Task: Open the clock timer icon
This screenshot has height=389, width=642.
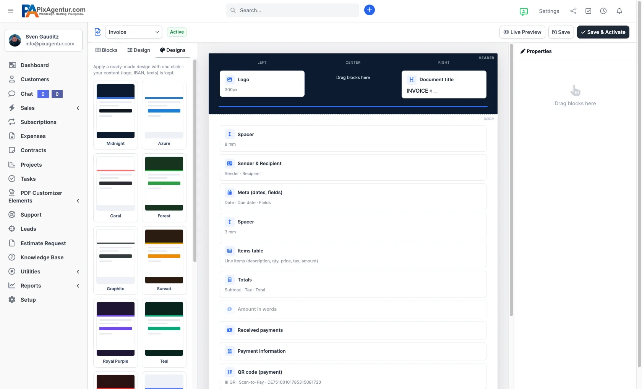Action: (x=603, y=11)
